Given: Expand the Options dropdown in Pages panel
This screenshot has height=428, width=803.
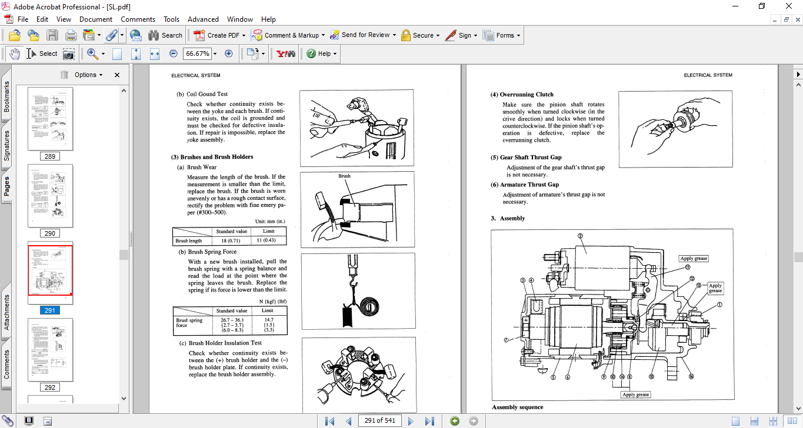Looking at the screenshot, I should pos(88,75).
